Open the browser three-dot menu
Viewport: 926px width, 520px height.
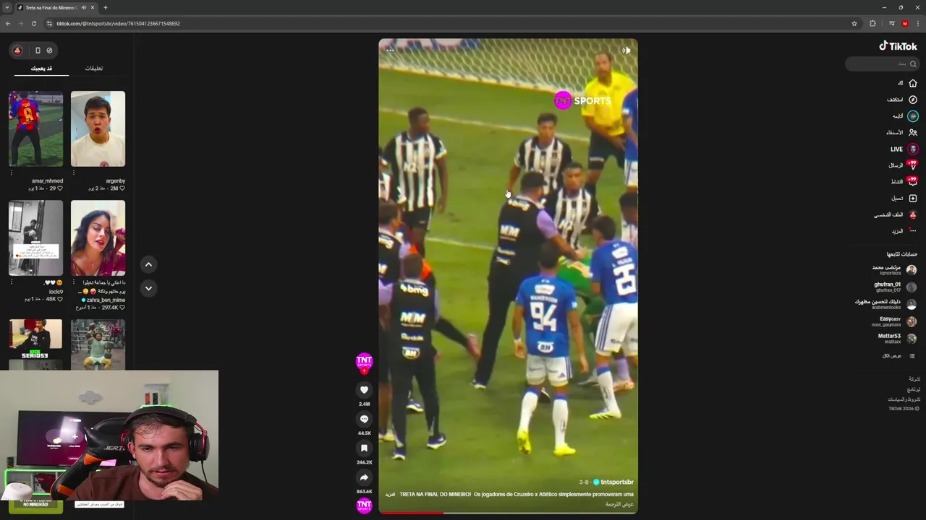pos(917,24)
